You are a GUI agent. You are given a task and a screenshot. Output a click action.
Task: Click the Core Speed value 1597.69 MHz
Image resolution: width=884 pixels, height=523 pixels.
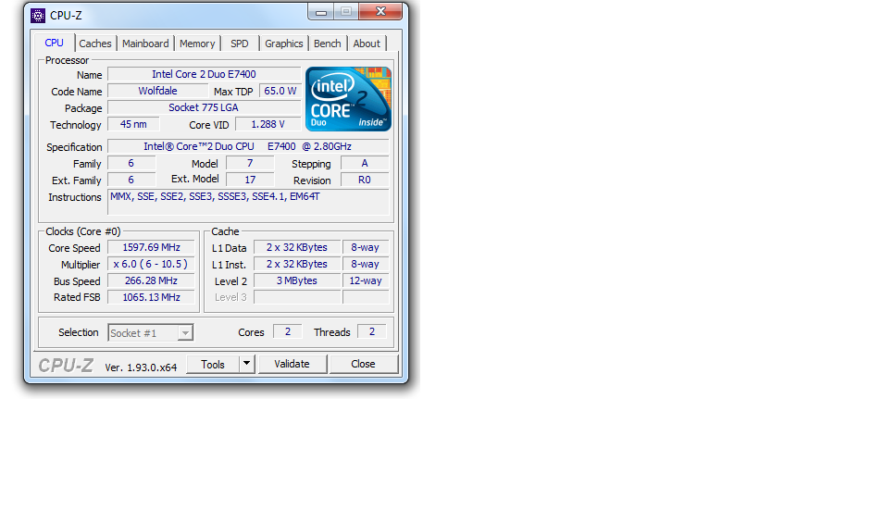151,247
